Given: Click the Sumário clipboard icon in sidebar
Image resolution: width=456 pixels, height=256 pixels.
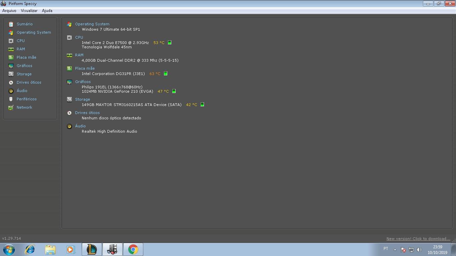Looking at the screenshot, I should point(11,24).
